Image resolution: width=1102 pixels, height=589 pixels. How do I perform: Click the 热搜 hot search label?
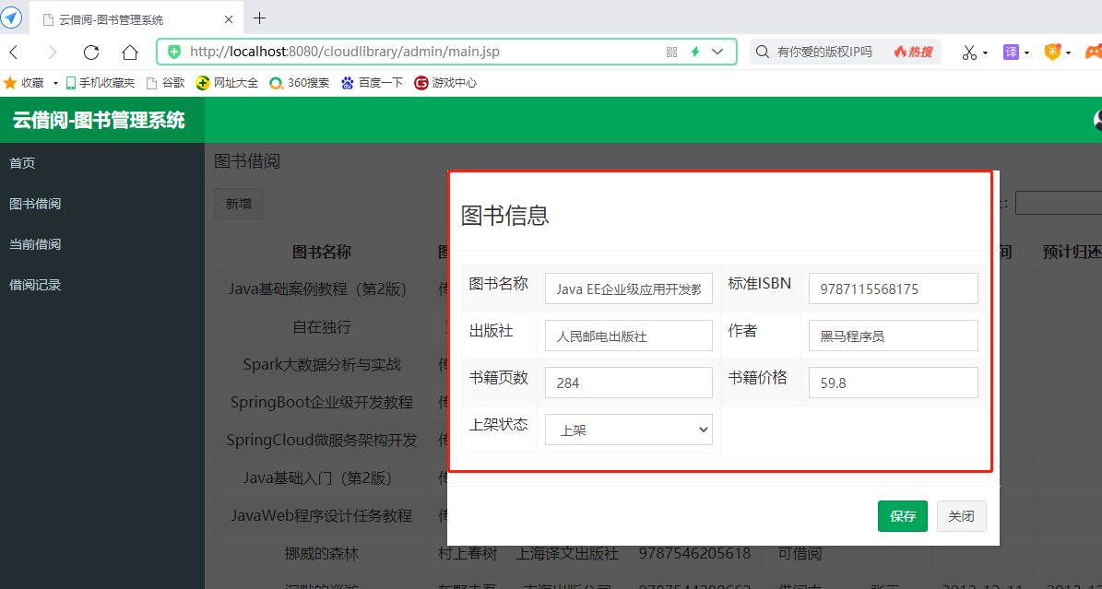click(x=914, y=52)
